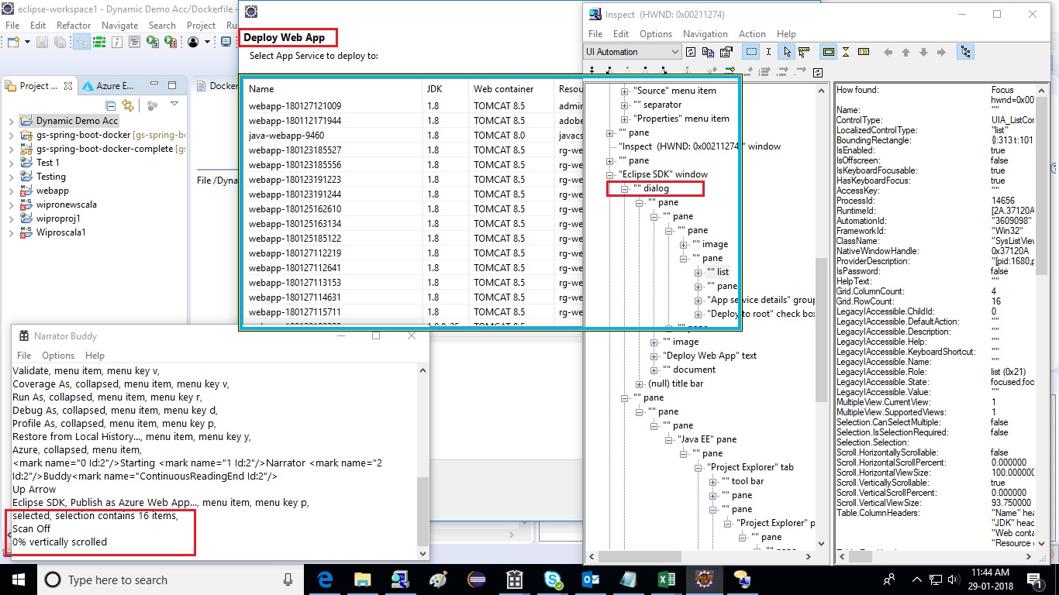Enable text caret tracking in Inspect toolbar
Viewport: 1059px width, 595px height.
point(768,52)
